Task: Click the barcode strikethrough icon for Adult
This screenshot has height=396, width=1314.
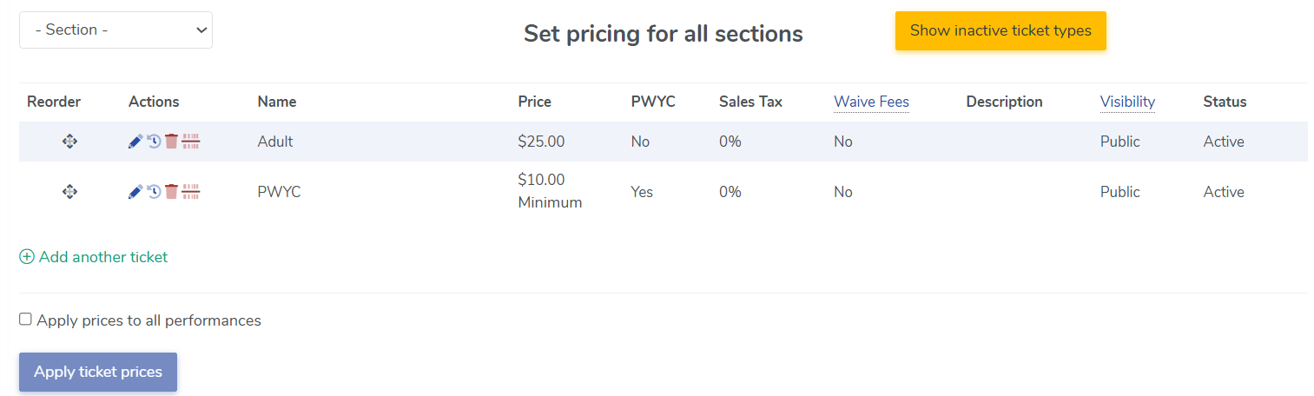Action: [x=191, y=142]
